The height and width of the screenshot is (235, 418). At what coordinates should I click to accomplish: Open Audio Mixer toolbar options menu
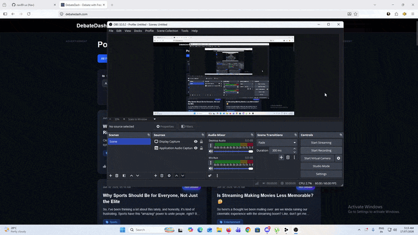(x=217, y=175)
